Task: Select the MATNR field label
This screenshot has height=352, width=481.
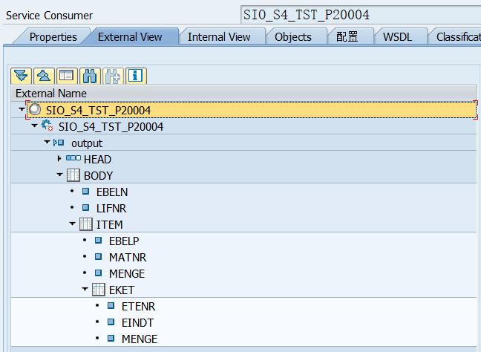Action: tap(128, 257)
